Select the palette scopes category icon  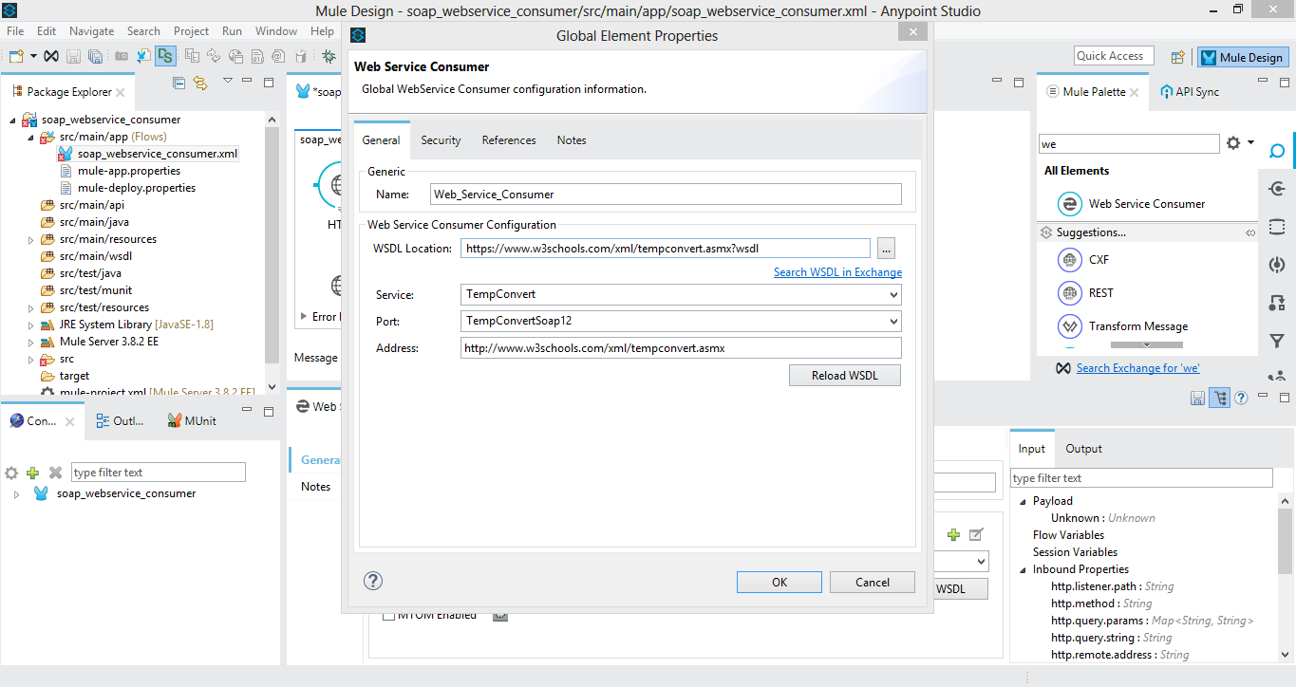tap(1277, 227)
